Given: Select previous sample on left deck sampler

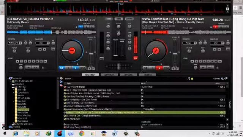Looking at the screenshot, I should 40,49.
